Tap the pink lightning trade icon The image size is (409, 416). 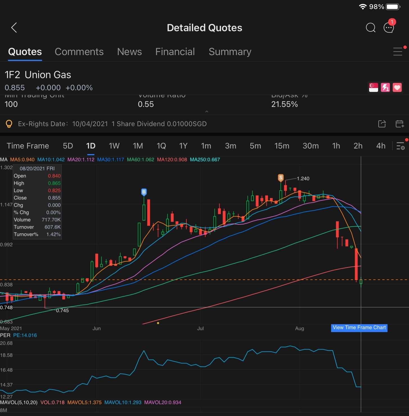pyautogui.click(x=385, y=87)
